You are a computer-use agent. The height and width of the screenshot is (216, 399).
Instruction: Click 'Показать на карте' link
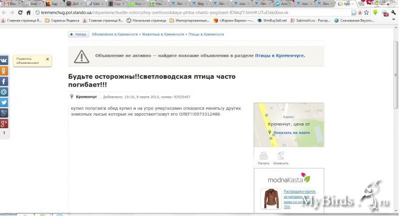pyautogui.click(x=291, y=133)
